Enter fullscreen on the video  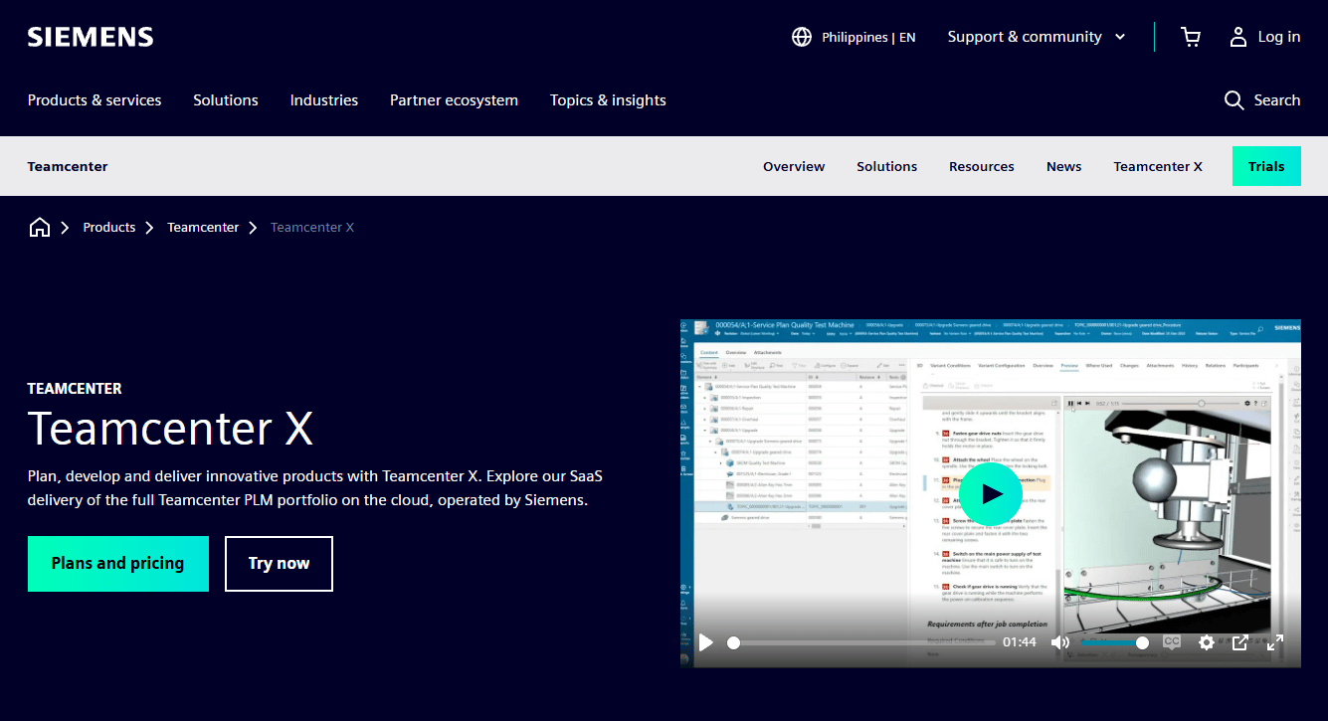(1275, 642)
